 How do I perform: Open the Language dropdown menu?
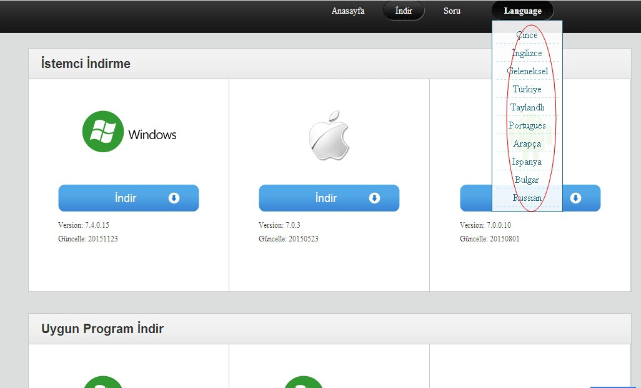tap(522, 11)
